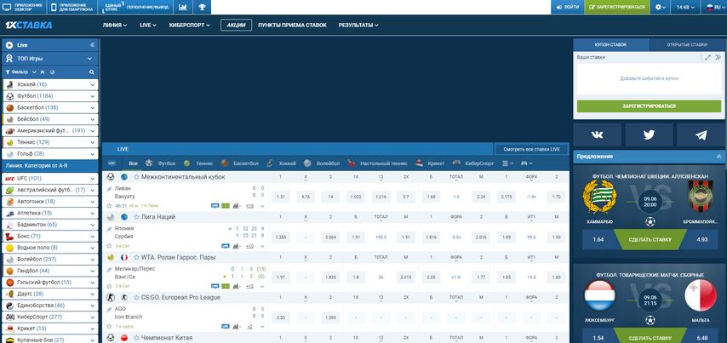The image size is (727, 343).
Task: Select Теннис (129) in sidebar
Action: coord(50,142)
